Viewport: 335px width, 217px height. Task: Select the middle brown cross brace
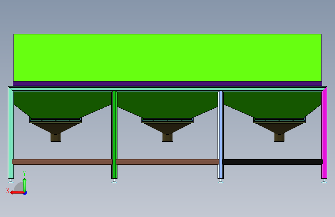click(x=168, y=162)
